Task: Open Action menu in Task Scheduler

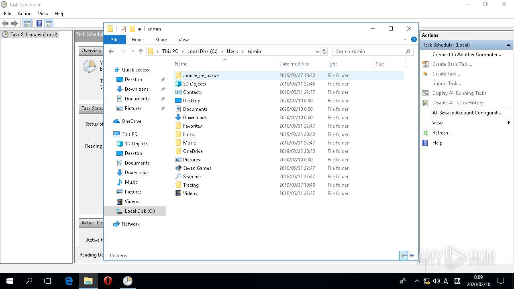Action: [24, 14]
